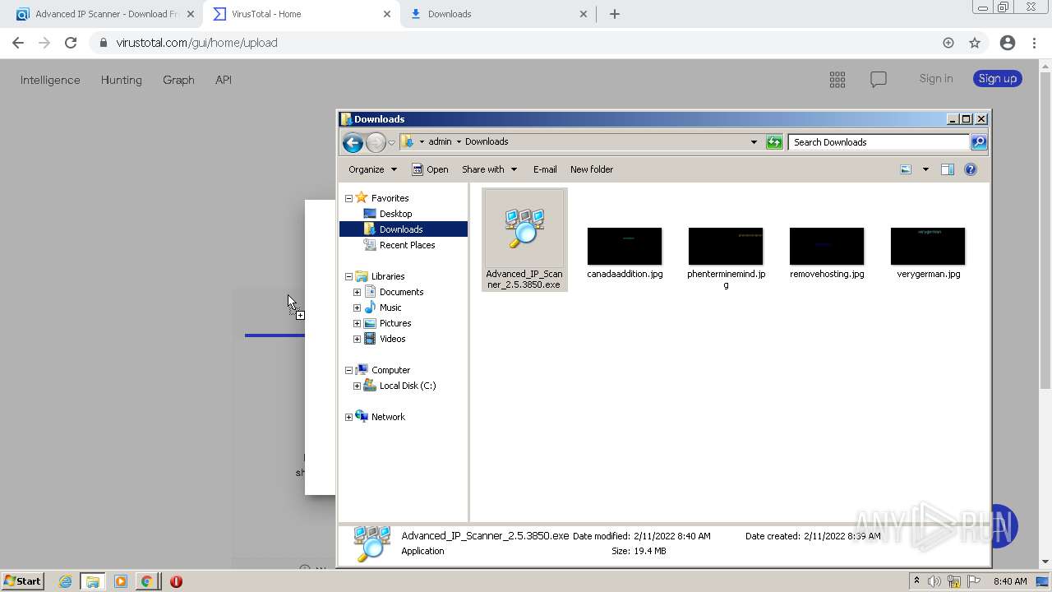Click the red stop icon in taskbar
Screen dimensions: 1052x592
[x=176, y=581]
